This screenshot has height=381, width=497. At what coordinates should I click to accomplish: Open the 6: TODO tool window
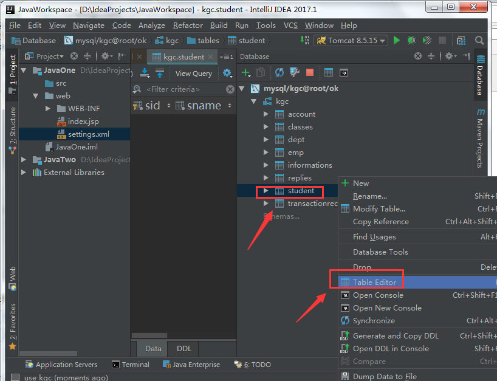pos(252,365)
